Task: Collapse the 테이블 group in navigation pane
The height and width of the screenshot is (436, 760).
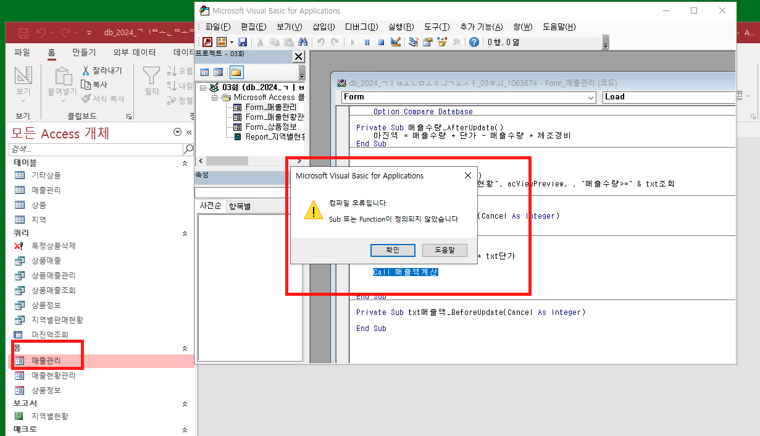Action: click(184, 163)
